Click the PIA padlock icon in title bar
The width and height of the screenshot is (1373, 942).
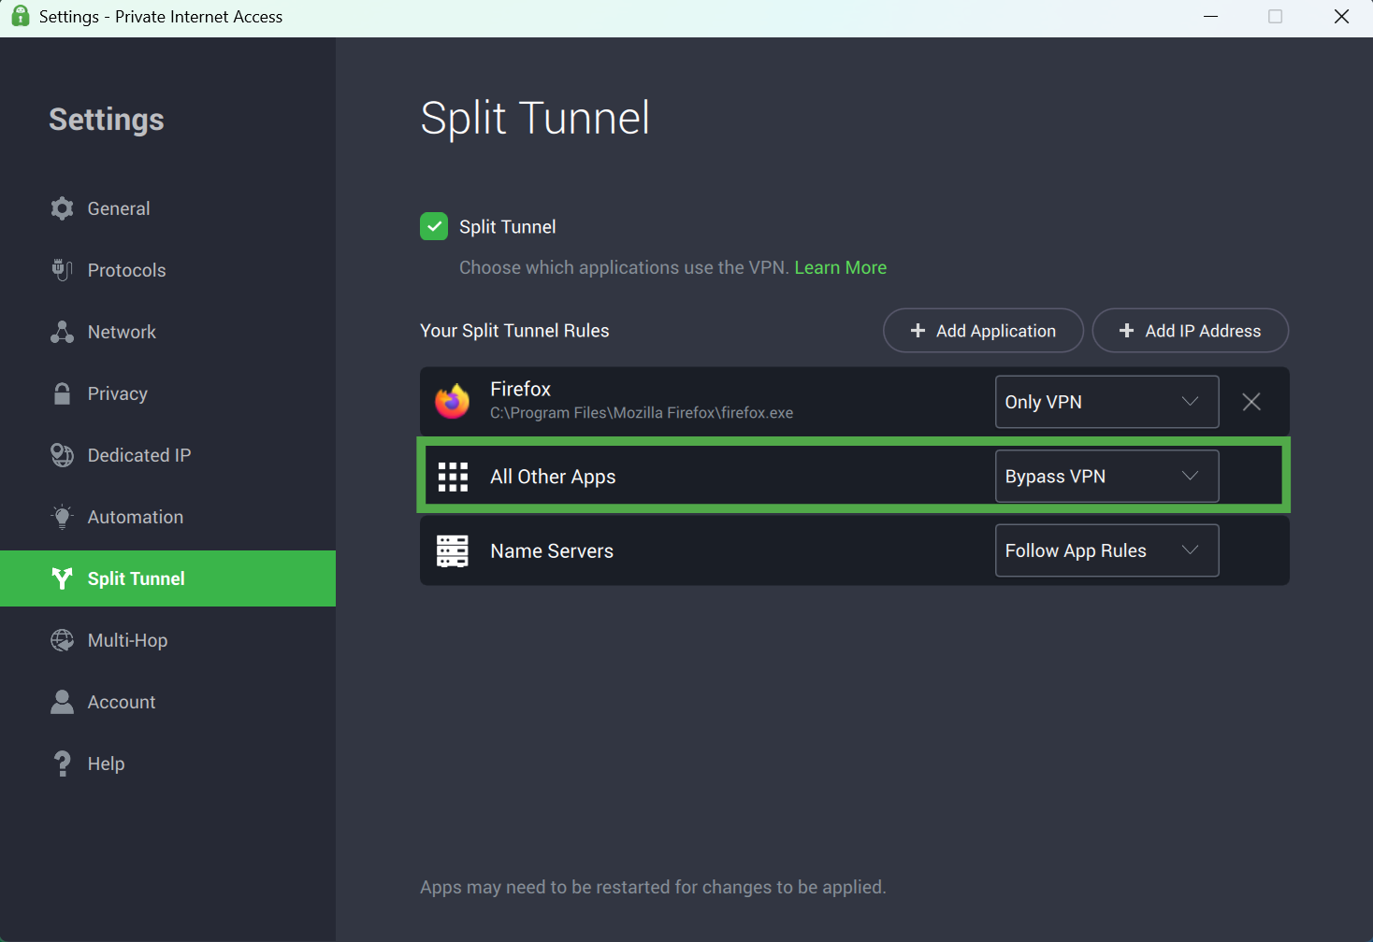tap(20, 16)
